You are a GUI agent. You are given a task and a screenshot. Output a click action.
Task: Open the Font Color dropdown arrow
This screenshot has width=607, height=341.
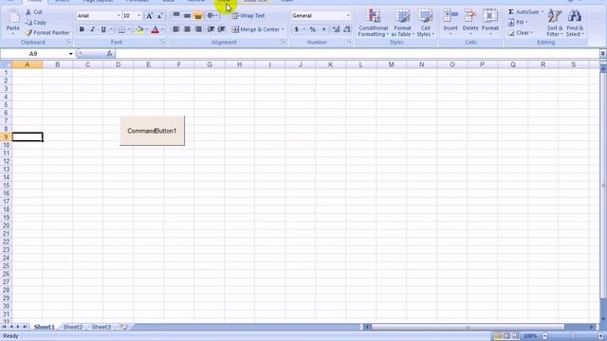tap(162, 29)
